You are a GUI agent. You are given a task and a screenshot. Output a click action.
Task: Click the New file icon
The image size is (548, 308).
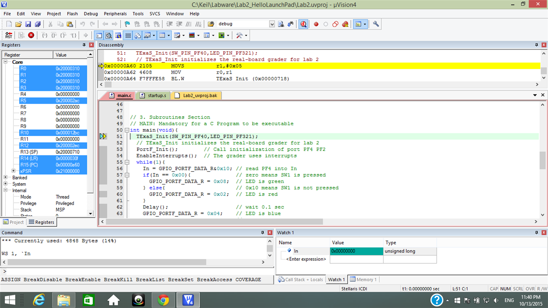coord(9,24)
